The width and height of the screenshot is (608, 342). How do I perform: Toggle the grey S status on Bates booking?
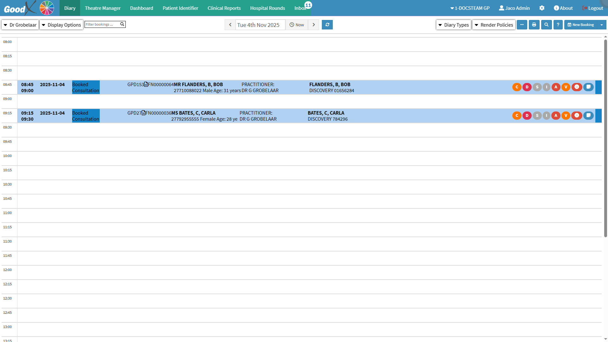pos(537,116)
